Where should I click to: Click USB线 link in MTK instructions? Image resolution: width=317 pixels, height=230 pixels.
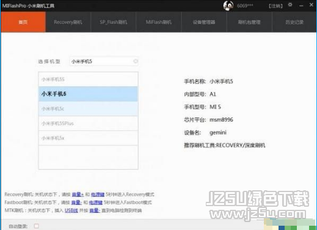[71, 210]
